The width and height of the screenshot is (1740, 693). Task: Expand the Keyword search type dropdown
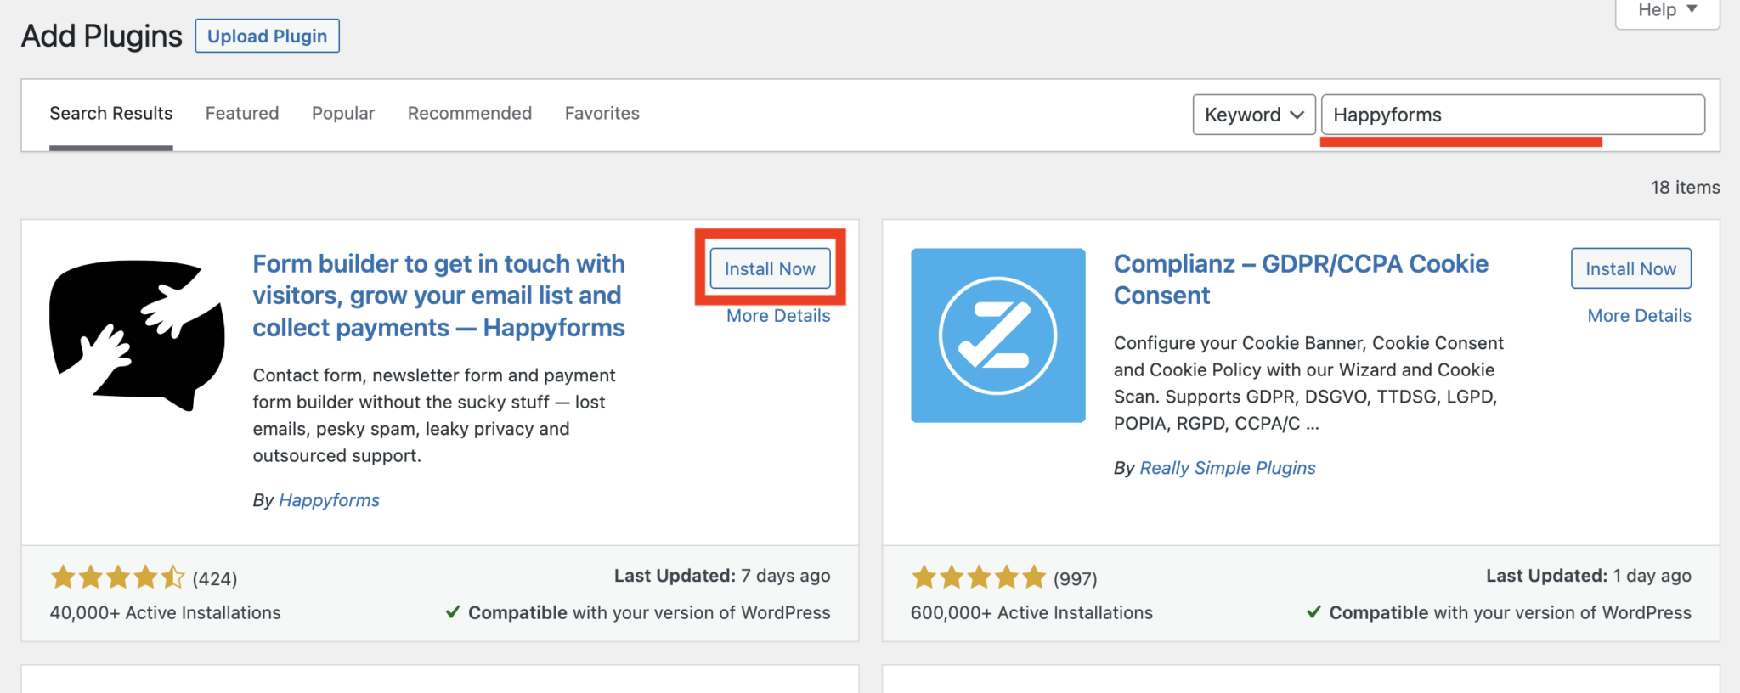click(1253, 115)
